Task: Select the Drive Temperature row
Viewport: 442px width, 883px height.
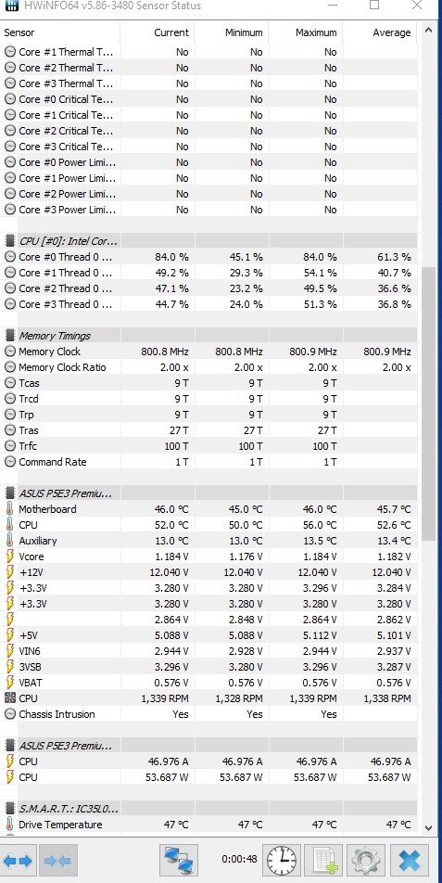Action: 208,825
